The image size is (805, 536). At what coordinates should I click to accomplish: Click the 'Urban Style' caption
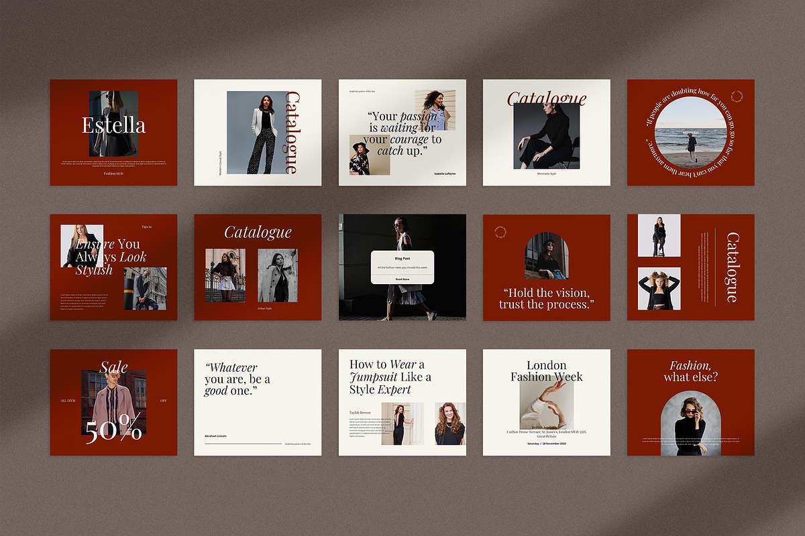(x=264, y=308)
